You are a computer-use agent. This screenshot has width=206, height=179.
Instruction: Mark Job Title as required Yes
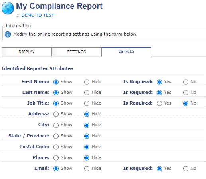click(159, 103)
